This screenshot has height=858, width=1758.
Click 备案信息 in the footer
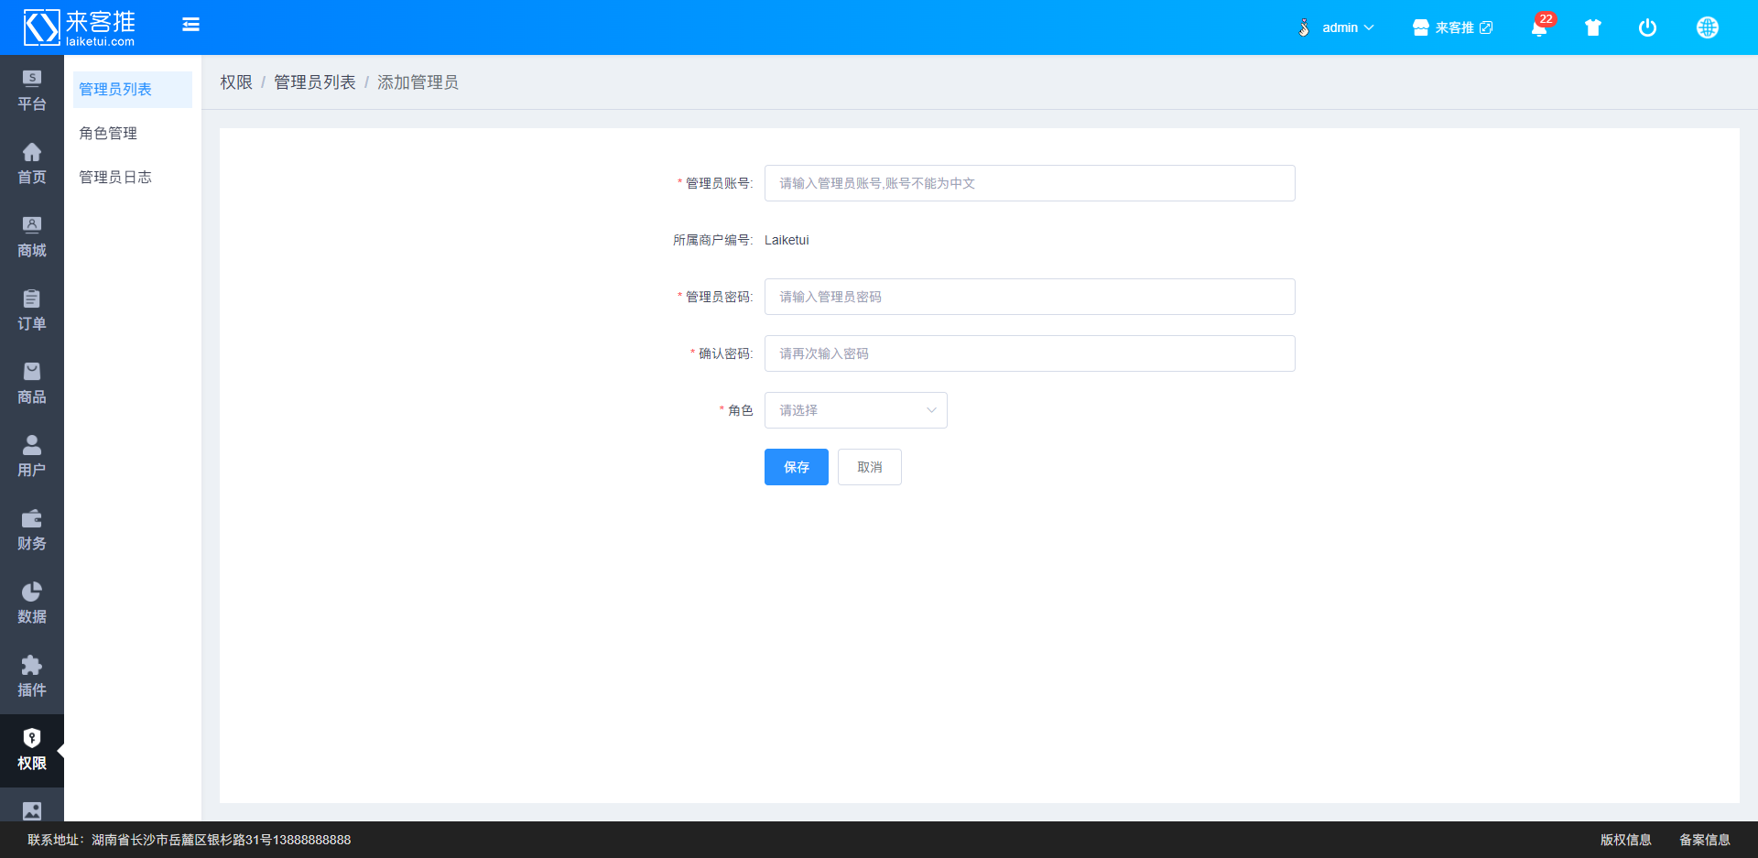point(1705,840)
